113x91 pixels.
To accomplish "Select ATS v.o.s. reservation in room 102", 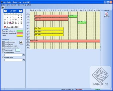I will pos(51,16).
